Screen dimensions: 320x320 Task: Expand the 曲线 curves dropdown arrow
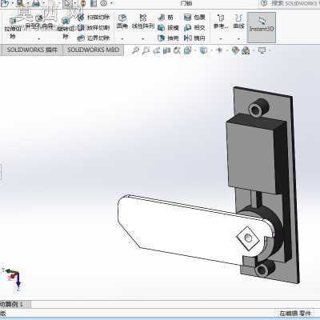(238, 39)
